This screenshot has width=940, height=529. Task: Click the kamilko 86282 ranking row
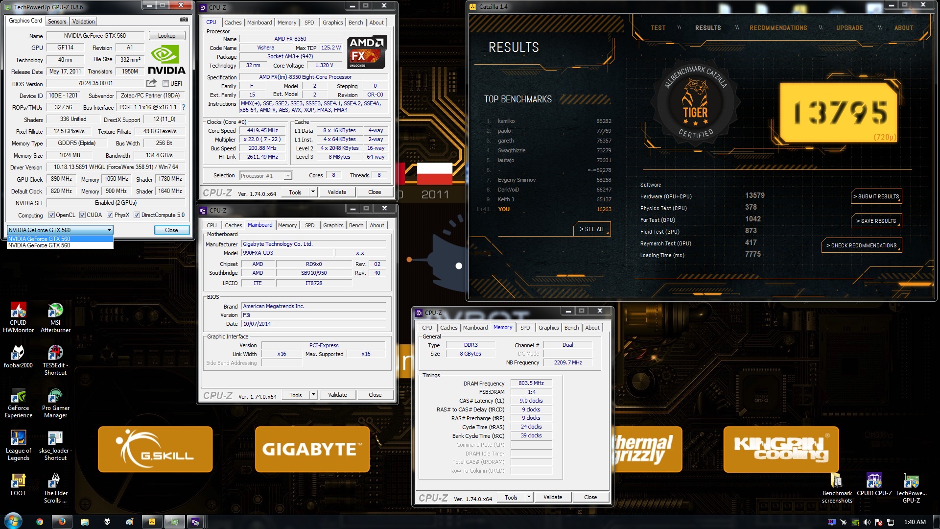pos(548,121)
